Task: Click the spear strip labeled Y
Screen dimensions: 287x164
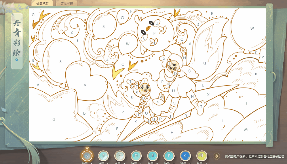Action: 186,115
